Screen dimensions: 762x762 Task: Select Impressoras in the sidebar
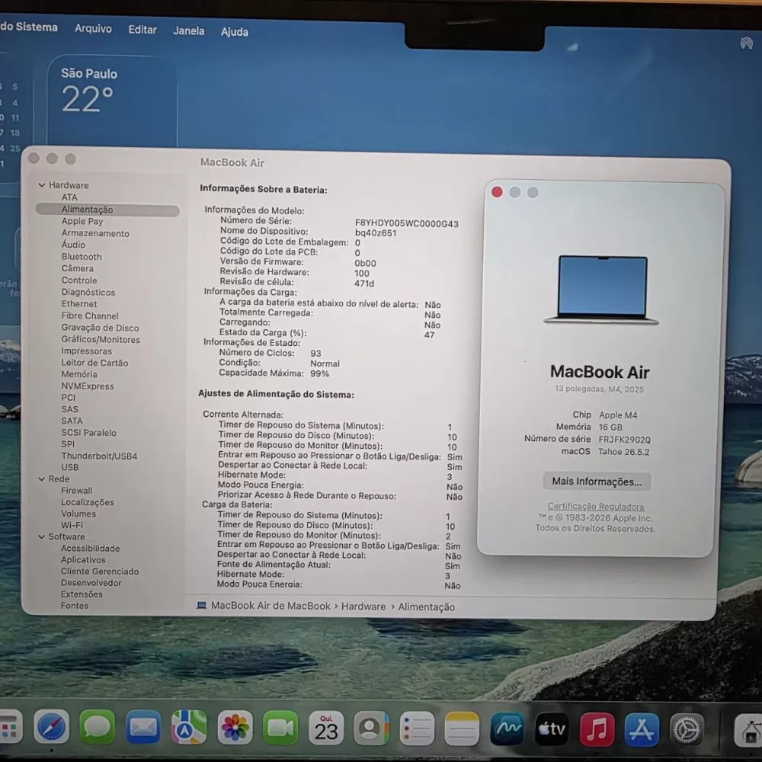click(x=87, y=351)
